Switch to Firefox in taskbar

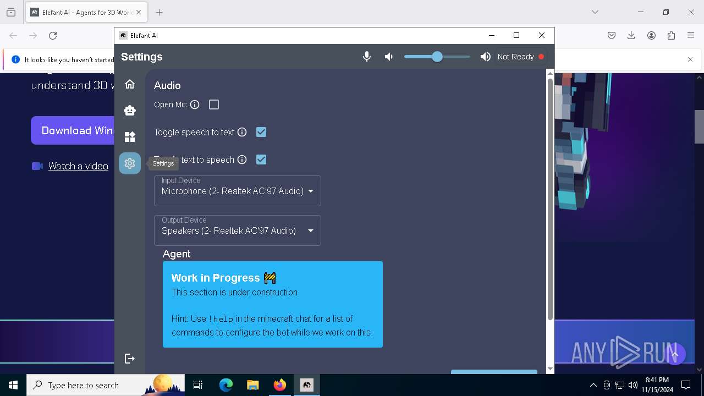tap(280, 385)
